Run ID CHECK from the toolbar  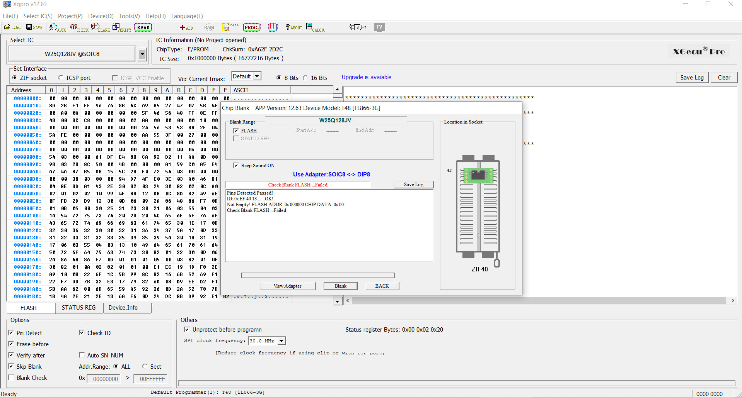(79, 28)
